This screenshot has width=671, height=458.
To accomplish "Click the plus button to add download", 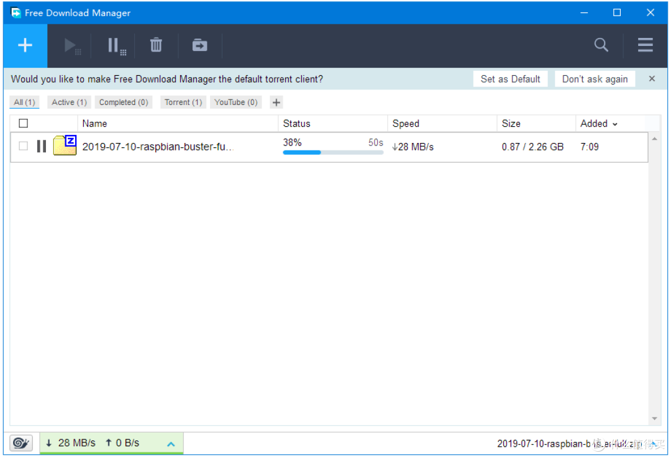I will (25, 45).
